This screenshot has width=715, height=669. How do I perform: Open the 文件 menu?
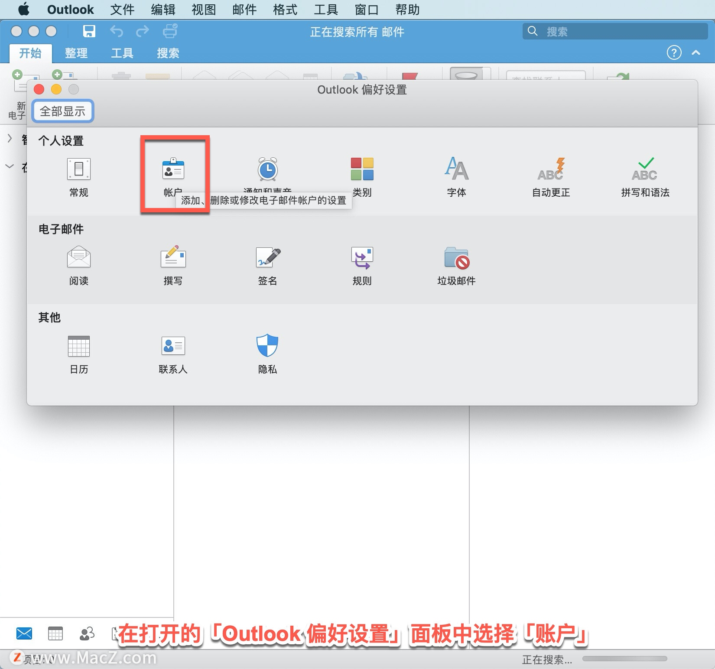click(122, 9)
